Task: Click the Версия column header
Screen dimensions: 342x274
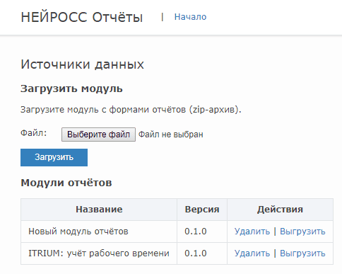Action: coord(202,210)
